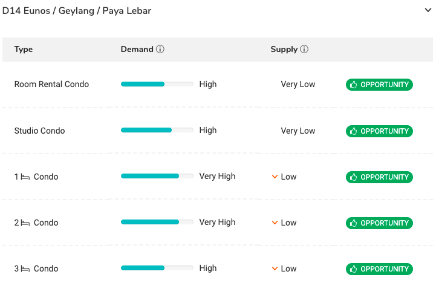Click the bed icon in 3-bedroom Condo row
The width and height of the screenshot is (439, 283).
tap(25, 269)
